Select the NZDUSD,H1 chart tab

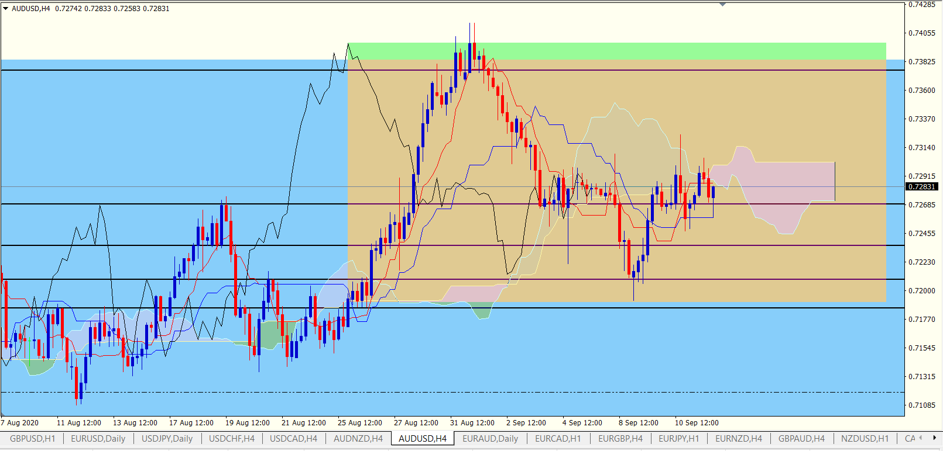(865, 439)
